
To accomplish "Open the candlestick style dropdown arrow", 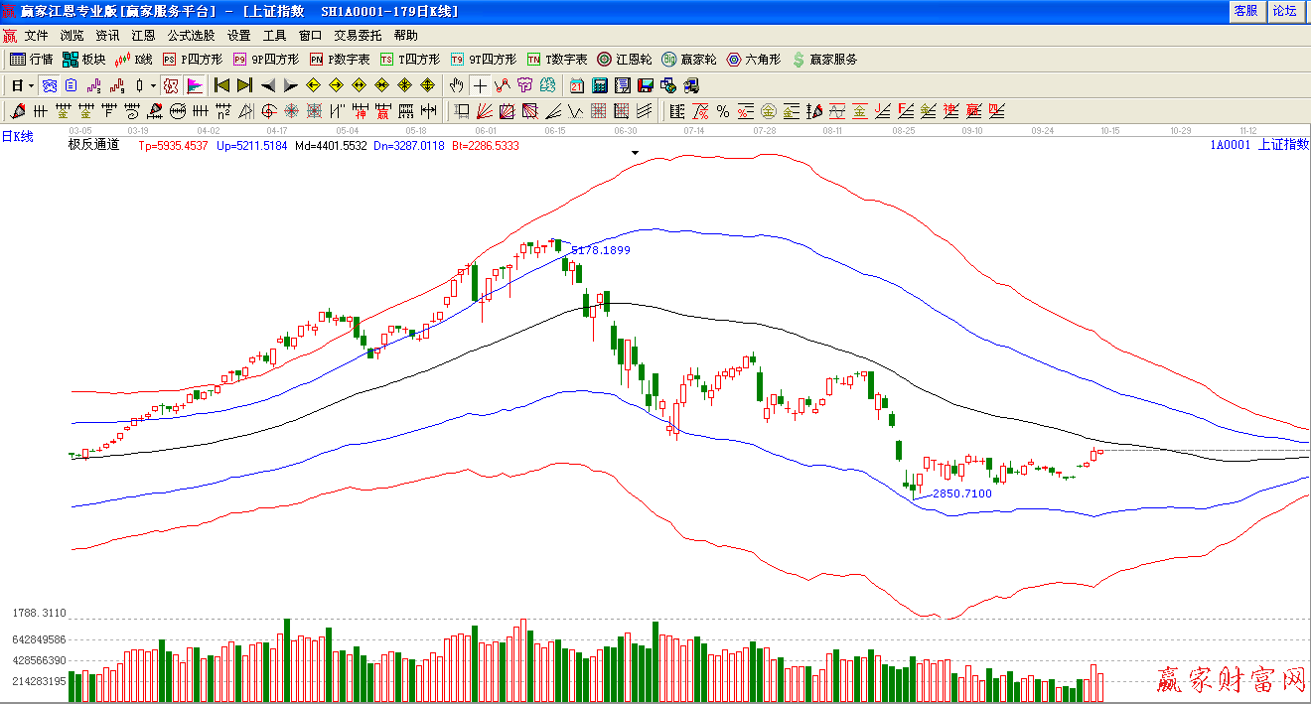I will click(153, 85).
